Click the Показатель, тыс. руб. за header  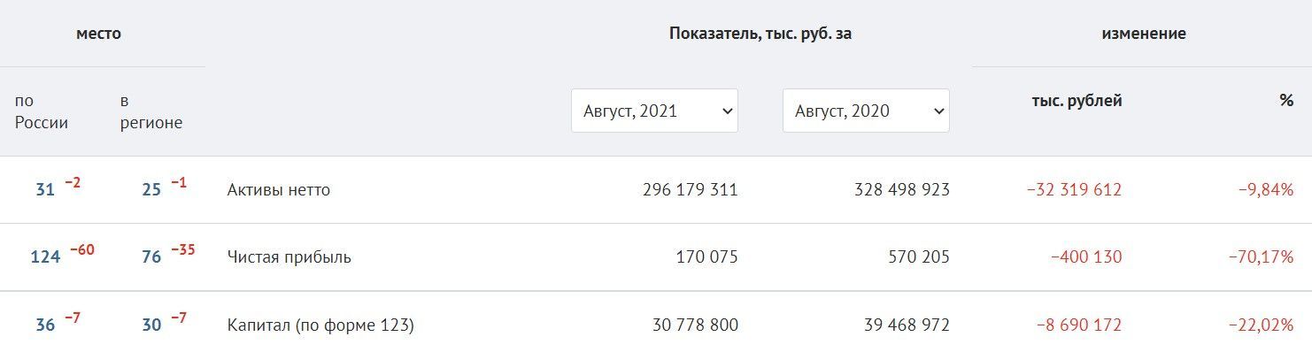click(760, 34)
